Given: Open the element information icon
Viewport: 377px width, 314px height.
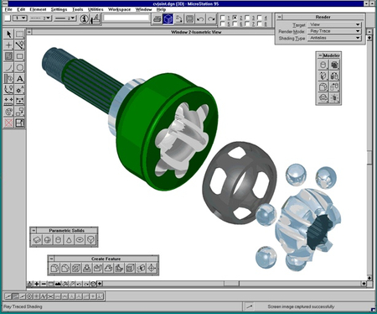Looking at the screenshot, I should (84, 18).
